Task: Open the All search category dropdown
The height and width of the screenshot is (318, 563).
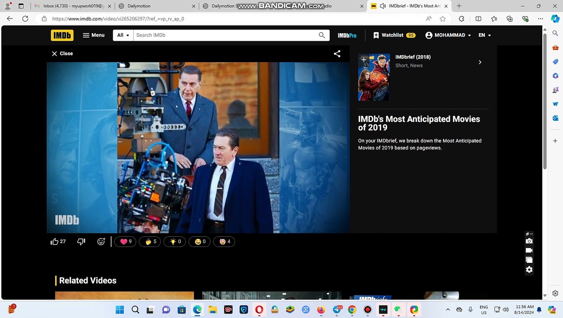Action: (123, 35)
